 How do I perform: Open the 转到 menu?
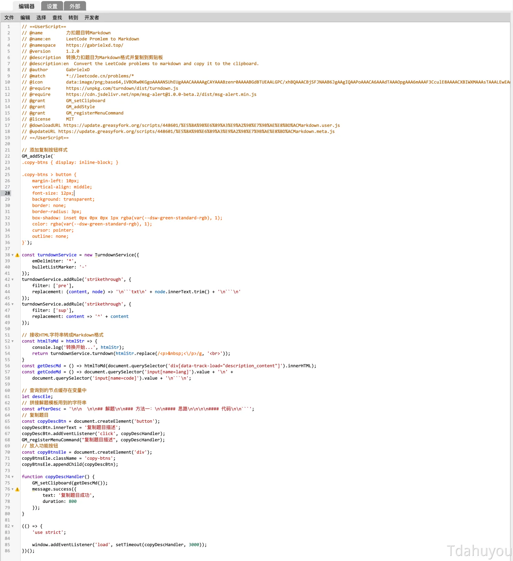(73, 17)
